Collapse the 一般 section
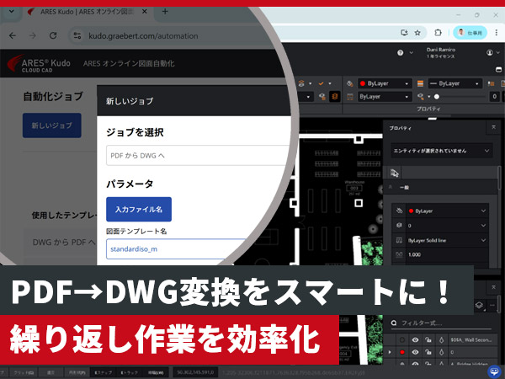 tap(391, 187)
